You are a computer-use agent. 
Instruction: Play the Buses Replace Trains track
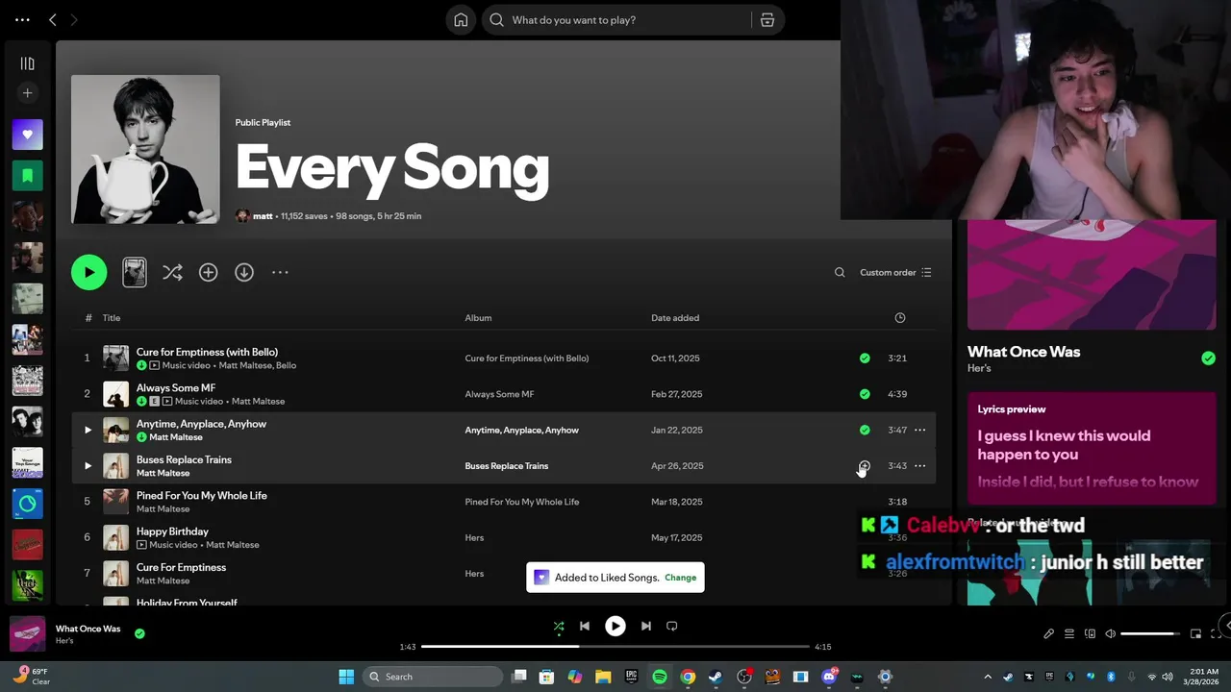(88, 466)
